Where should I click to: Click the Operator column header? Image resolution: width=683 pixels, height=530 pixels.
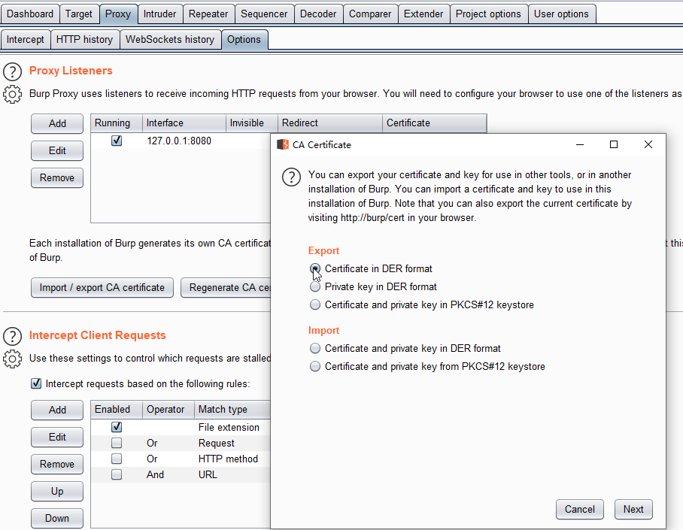pos(168,410)
